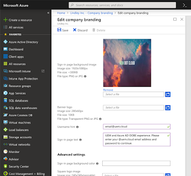Viewport: 191px width, 176px height.
Task: Open the App Services icon
Action: coord(5,93)
